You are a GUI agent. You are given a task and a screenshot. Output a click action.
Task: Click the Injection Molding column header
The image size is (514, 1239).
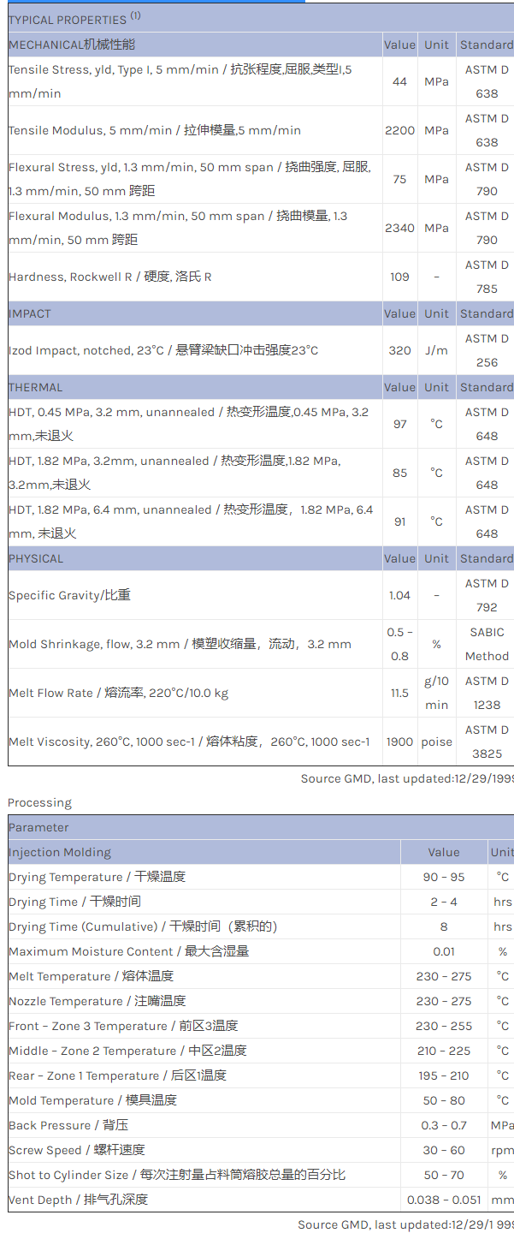coord(60,852)
